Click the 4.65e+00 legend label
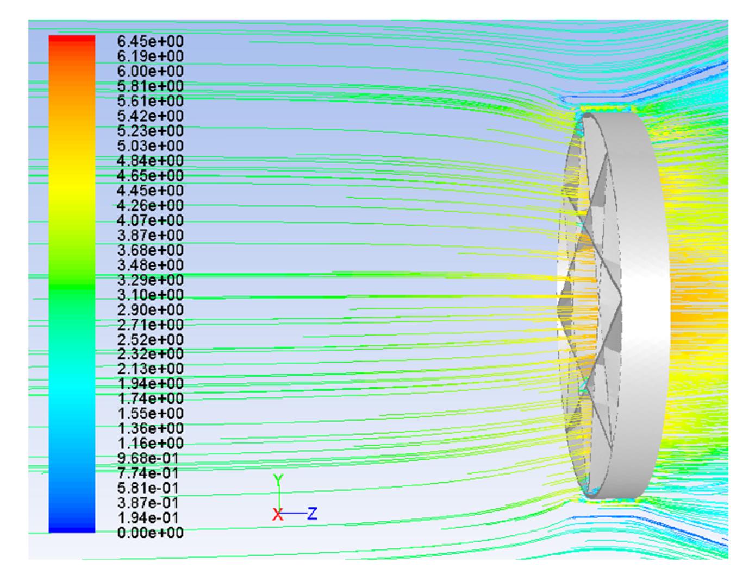This screenshot has width=755, height=582. (x=151, y=176)
